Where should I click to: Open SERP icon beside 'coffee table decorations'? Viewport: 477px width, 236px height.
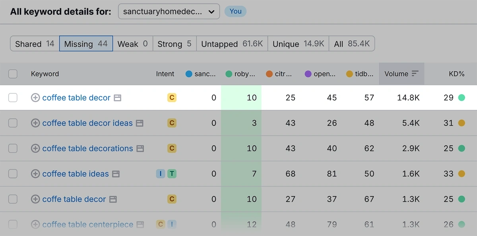[x=140, y=148]
